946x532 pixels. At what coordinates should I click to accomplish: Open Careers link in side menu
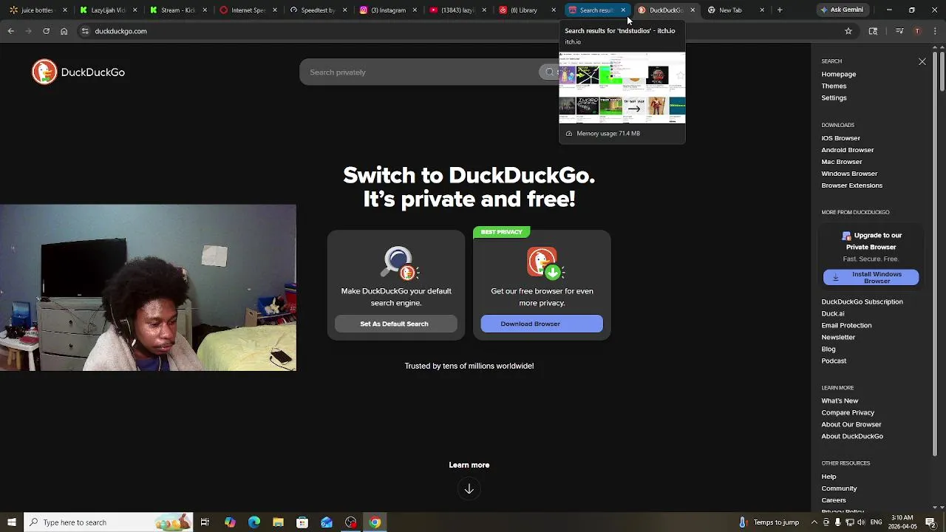click(834, 500)
